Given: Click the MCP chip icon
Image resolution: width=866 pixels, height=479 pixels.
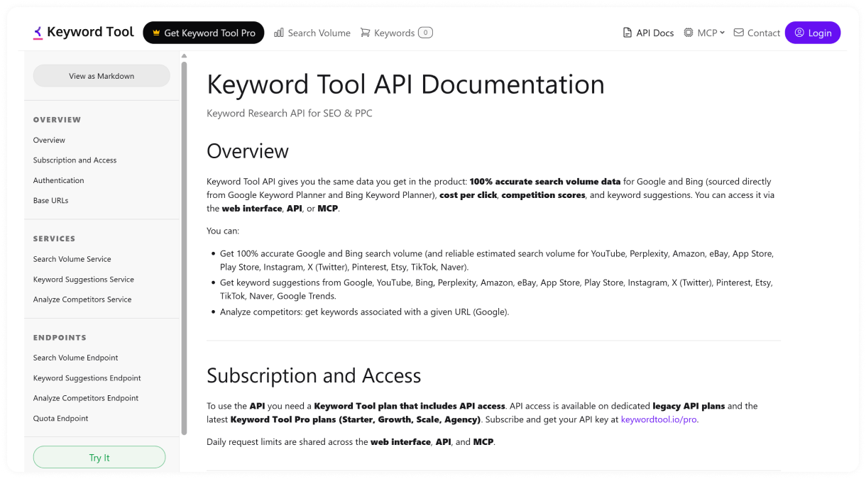Looking at the screenshot, I should click(x=689, y=33).
